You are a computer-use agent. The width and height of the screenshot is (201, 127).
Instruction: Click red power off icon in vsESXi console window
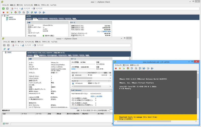pos(116,68)
